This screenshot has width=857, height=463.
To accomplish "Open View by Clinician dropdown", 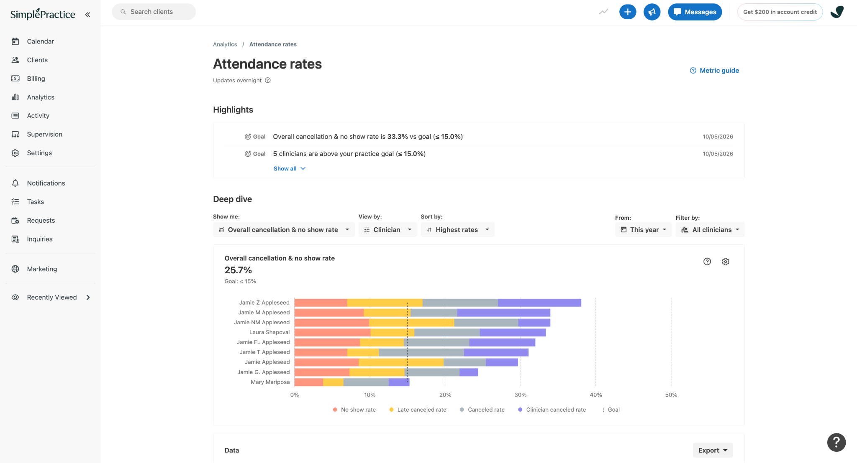I will pyautogui.click(x=387, y=230).
